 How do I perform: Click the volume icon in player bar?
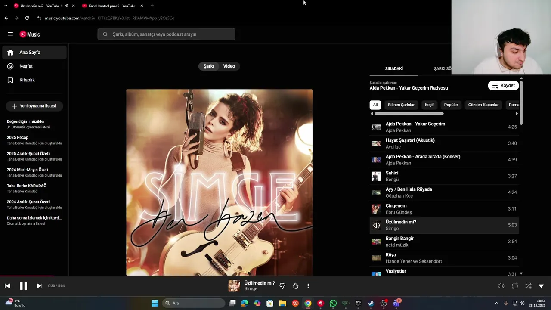point(501,286)
